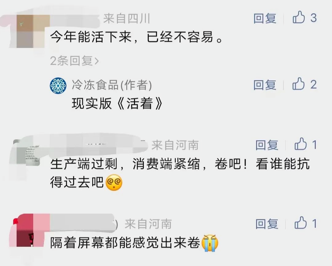
Task: Open the red avatar of last commenter
Action: pos(33,230)
